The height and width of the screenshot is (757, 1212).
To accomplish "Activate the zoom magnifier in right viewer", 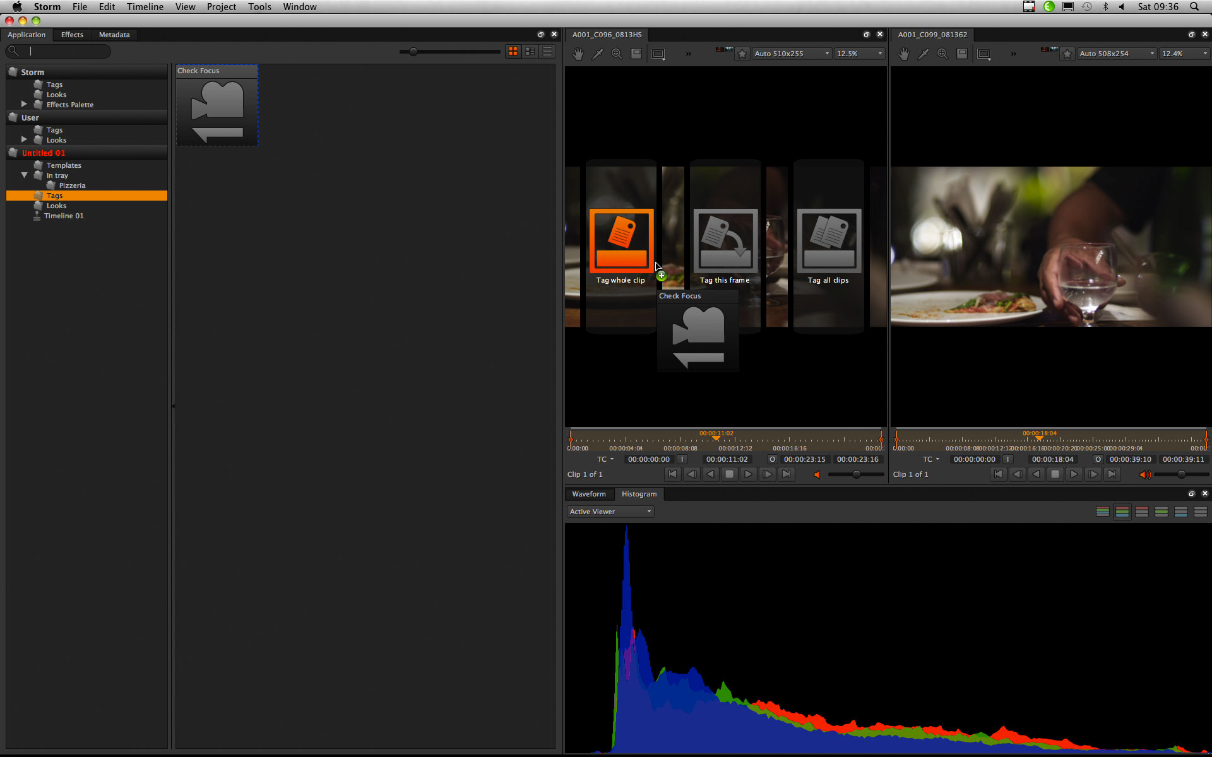I will 942,54.
